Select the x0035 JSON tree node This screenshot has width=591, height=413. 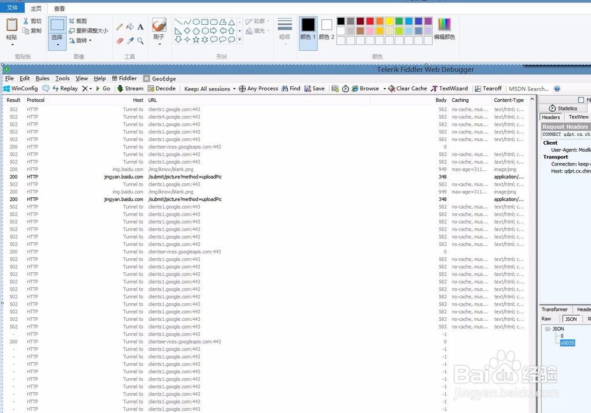coord(567,343)
